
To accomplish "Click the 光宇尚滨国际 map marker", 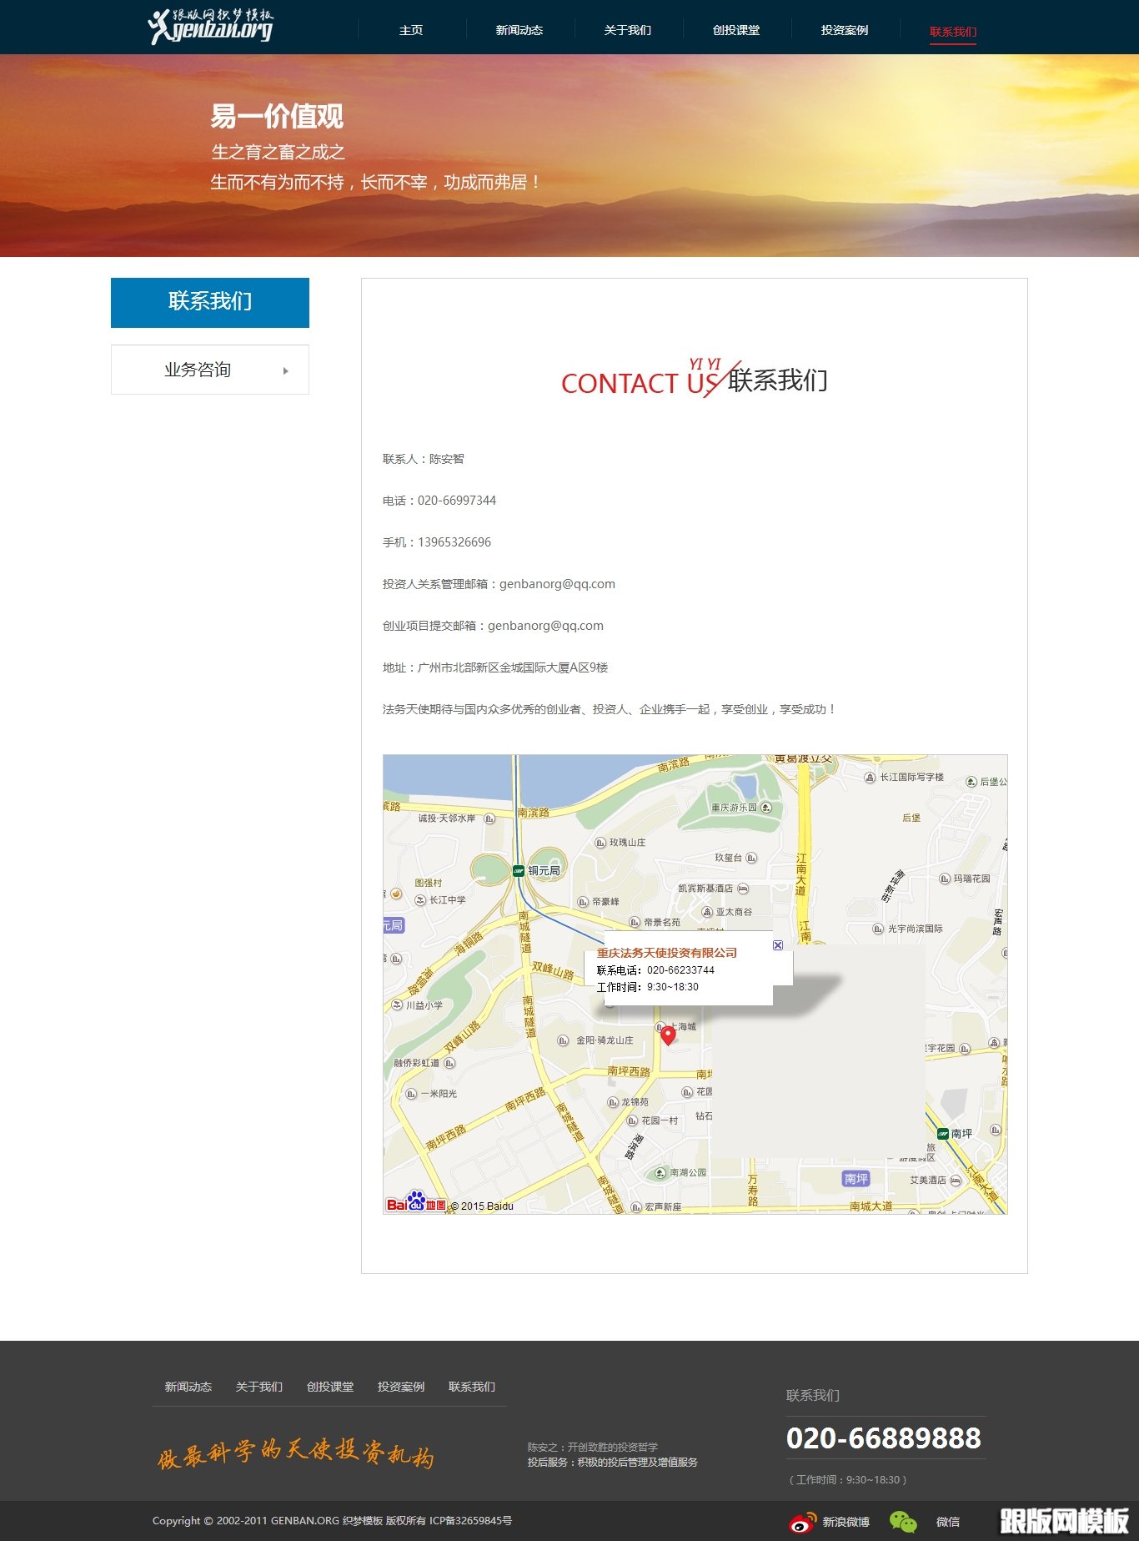I will [878, 929].
